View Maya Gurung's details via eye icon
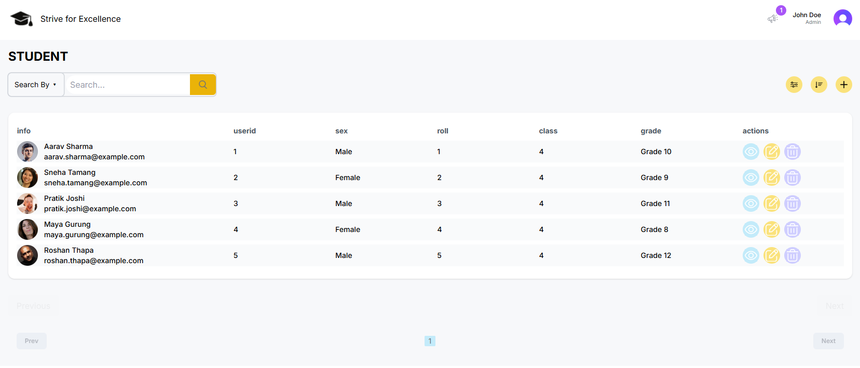This screenshot has height=368, width=860. [750, 229]
